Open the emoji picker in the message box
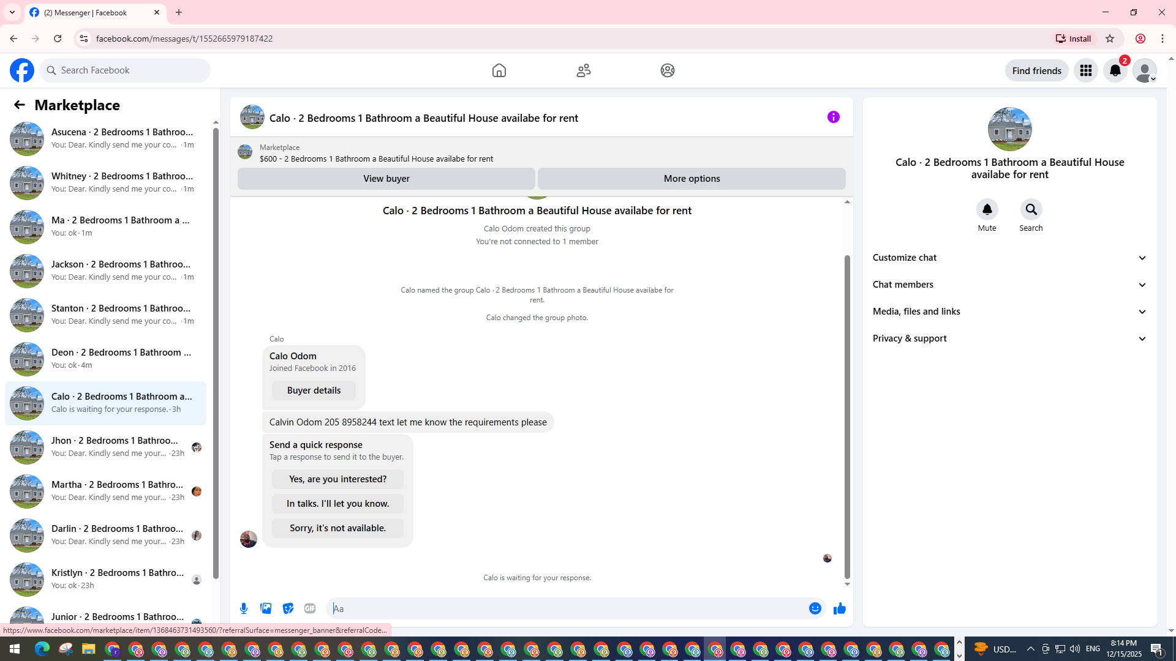This screenshot has height=661, width=1176. coord(815,608)
